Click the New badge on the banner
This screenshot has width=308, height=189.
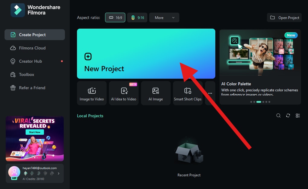point(291,35)
